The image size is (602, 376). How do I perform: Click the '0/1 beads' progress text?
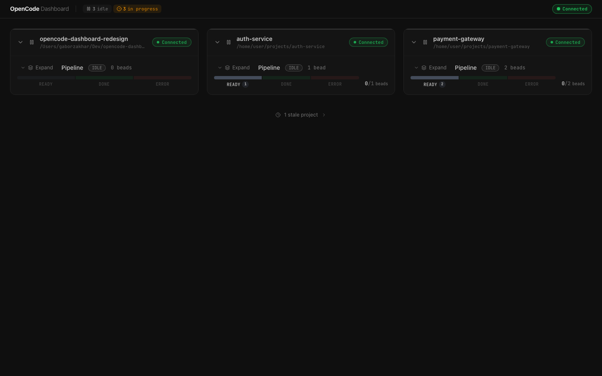376,84
